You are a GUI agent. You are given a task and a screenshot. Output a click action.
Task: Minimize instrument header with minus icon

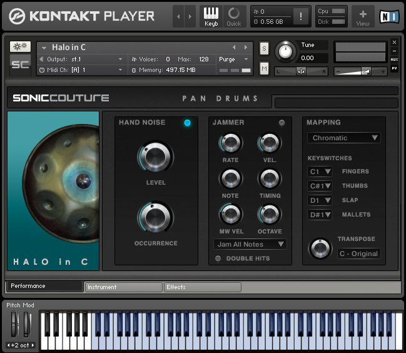point(394,51)
